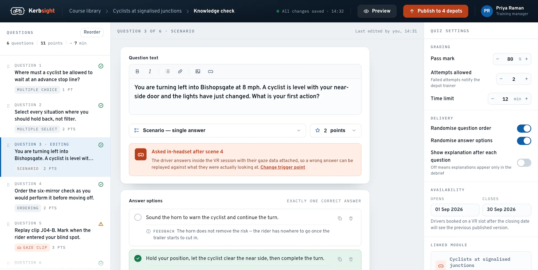Insert an image into question text
The image size is (538, 270).
click(198, 71)
